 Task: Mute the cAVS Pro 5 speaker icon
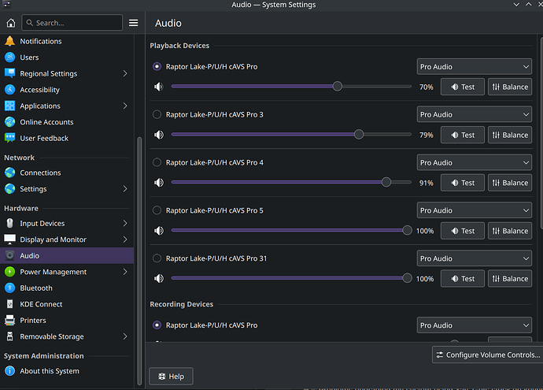pyautogui.click(x=159, y=231)
